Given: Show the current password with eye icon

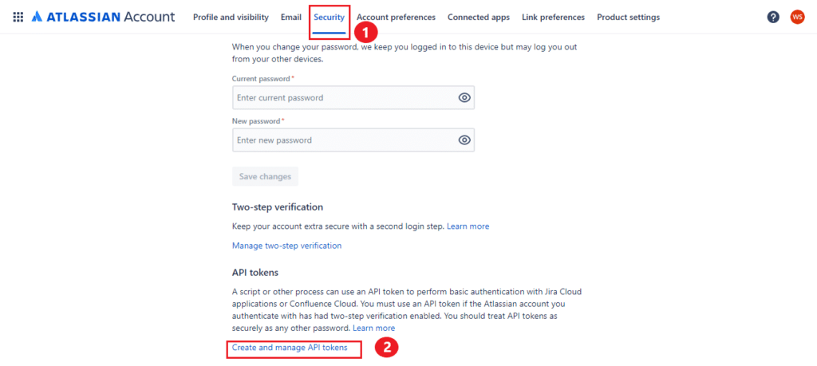Looking at the screenshot, I should tap(464, 98).
